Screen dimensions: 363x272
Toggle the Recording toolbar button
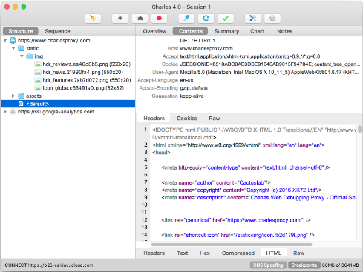point(120,19)
